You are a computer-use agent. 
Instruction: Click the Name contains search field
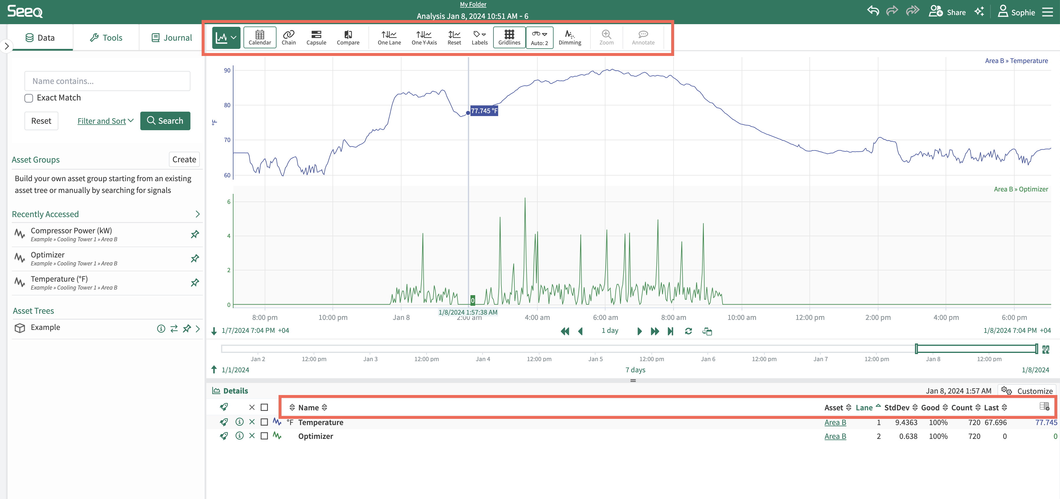[x=107, y=81]
